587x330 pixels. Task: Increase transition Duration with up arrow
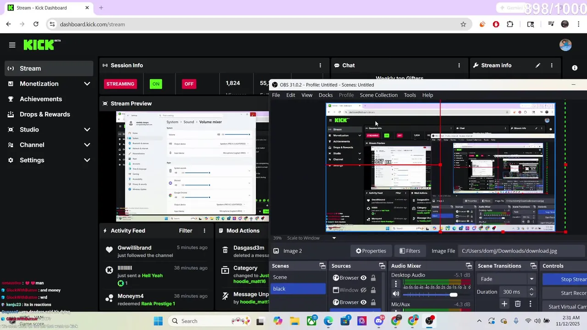pyautogui.click(x=532, y=289)
